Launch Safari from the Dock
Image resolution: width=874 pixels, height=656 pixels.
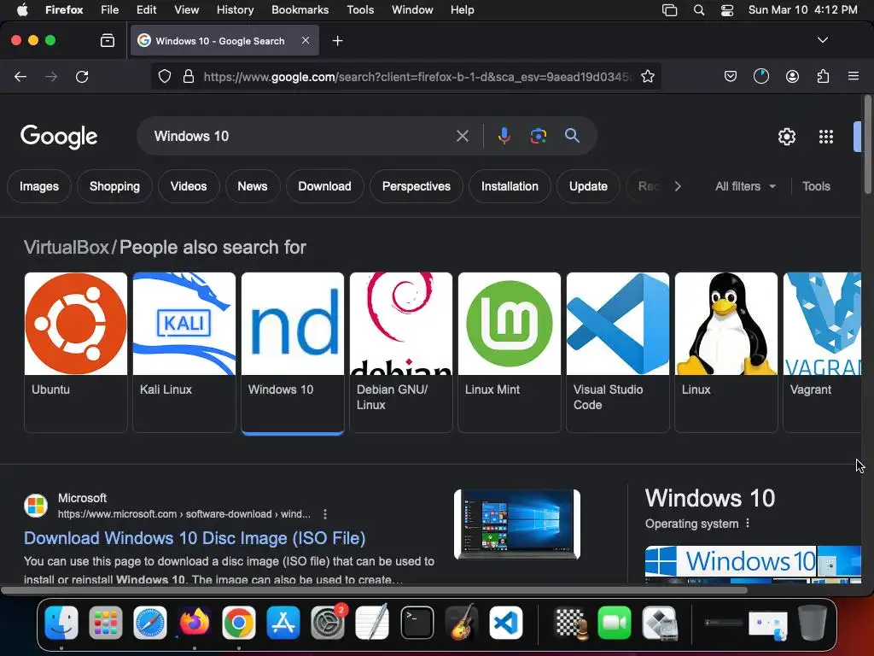click(150, 623)
